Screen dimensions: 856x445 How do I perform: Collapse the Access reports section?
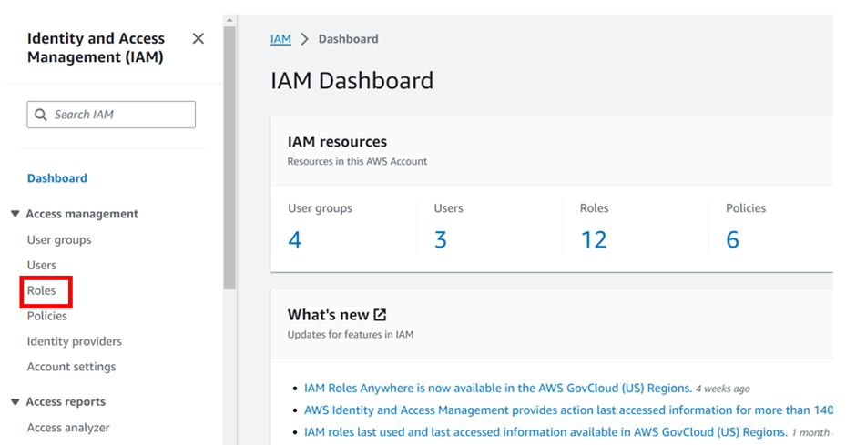click(15, 401)
